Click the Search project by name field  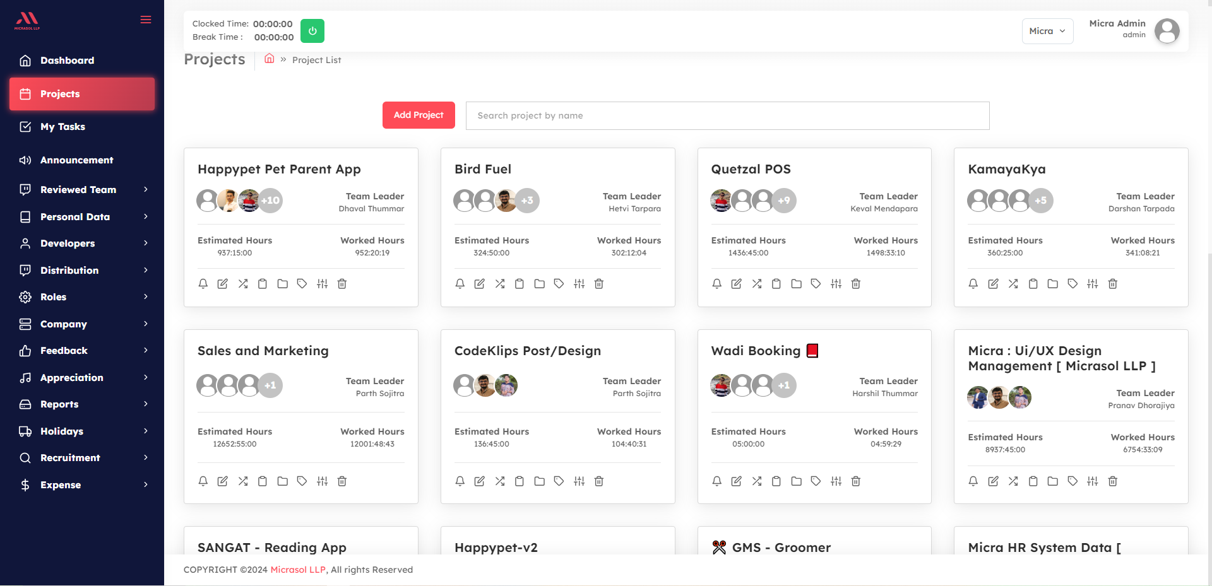tap(727, 115)
